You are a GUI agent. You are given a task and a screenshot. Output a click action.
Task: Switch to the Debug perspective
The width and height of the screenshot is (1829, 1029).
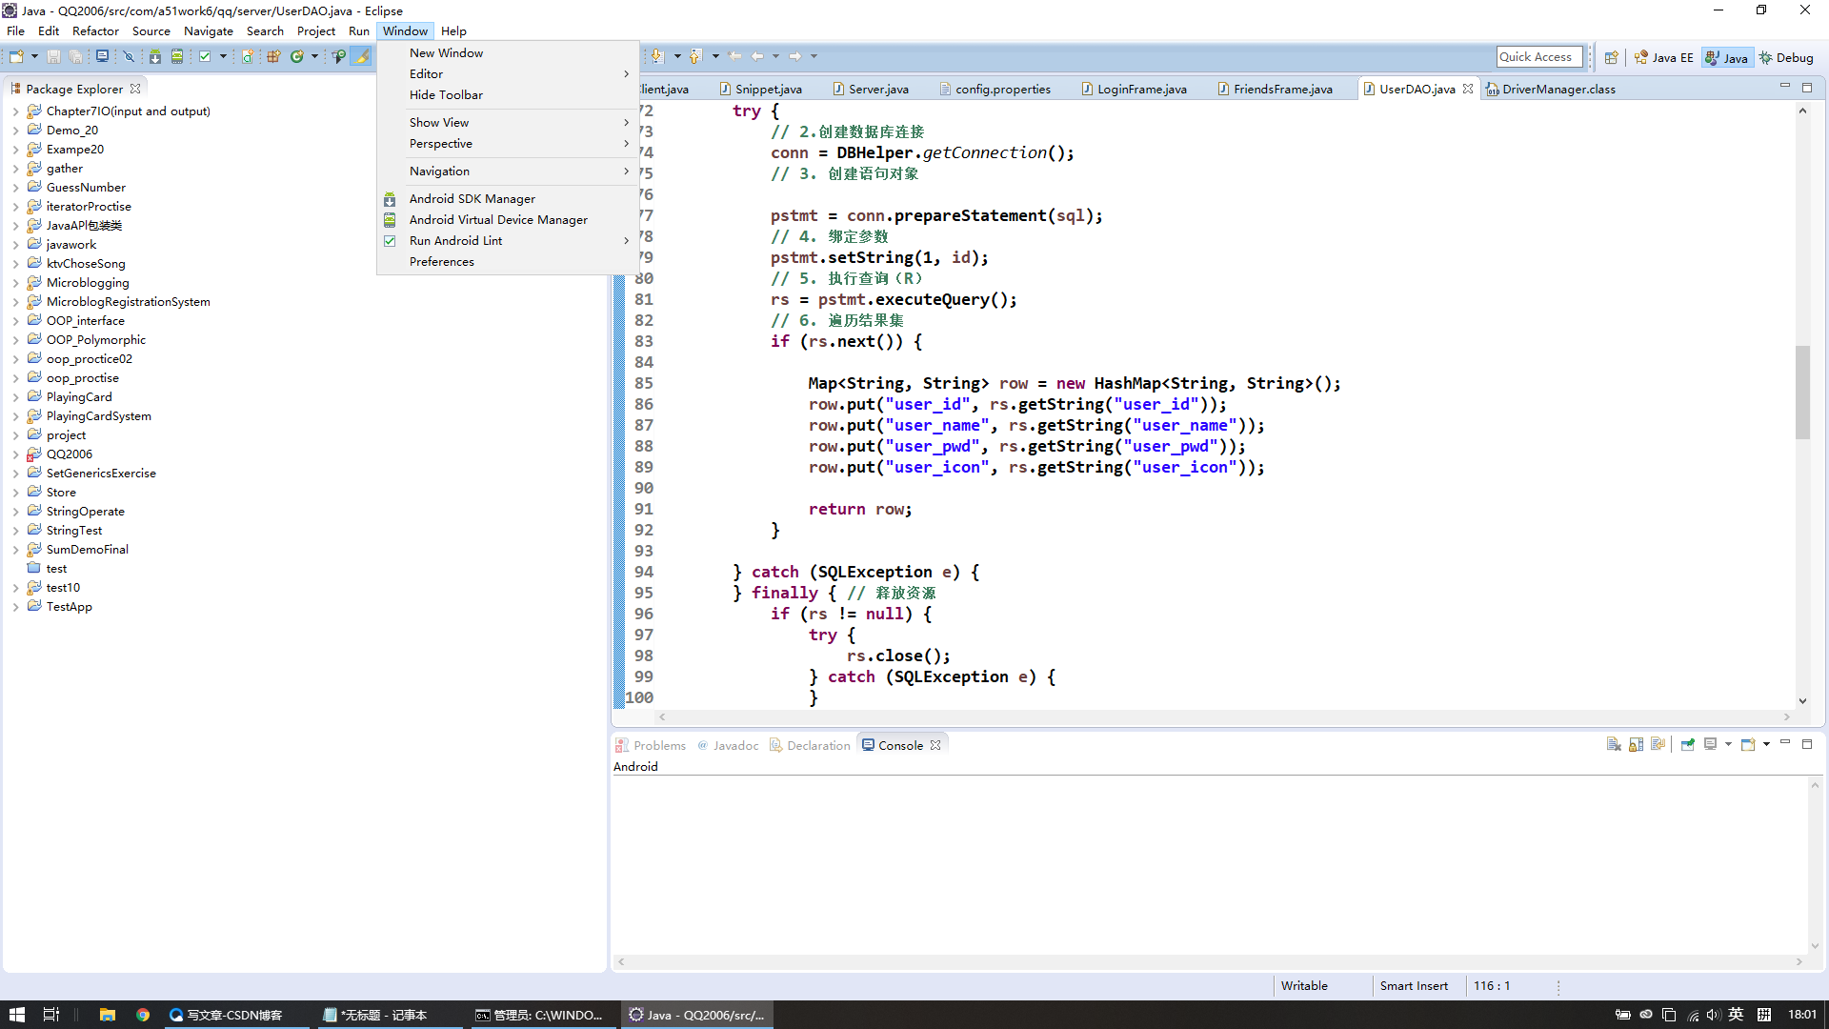pos(1786,58)
